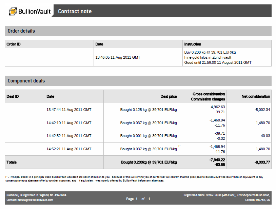Click the P principal trade superscript marker
This screenshot has width=276, height=209.
coord(179,146)
